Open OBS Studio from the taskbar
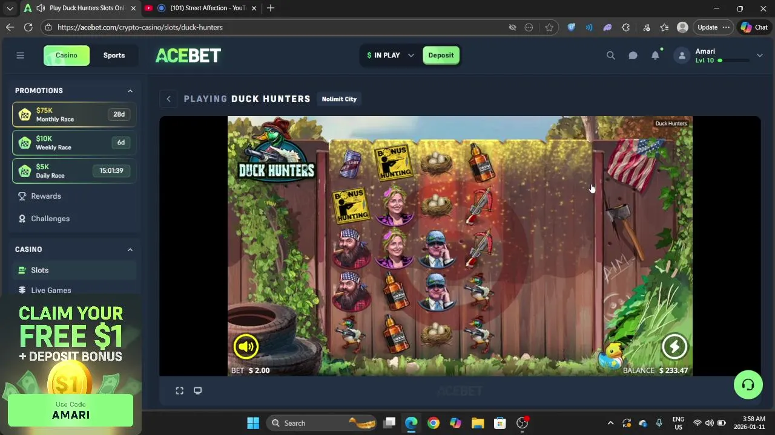This screenshot has height=435, width=775. coord(523,424)
